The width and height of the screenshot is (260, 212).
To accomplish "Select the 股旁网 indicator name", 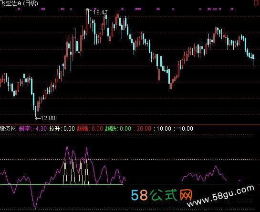I will 8,129.
